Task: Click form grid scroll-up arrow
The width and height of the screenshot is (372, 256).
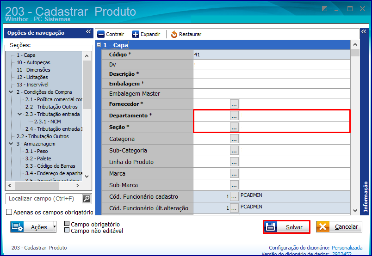Action: 355,44
